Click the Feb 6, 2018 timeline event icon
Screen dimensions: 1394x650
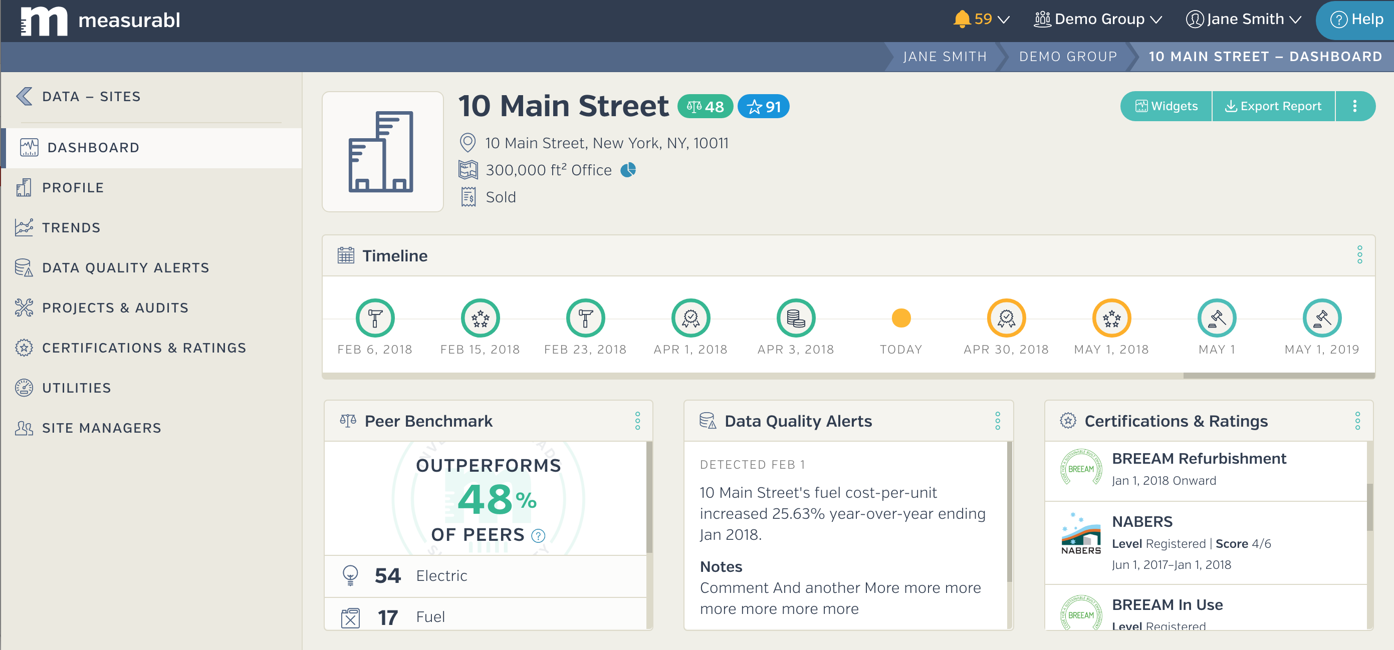[x=374, y=318]
